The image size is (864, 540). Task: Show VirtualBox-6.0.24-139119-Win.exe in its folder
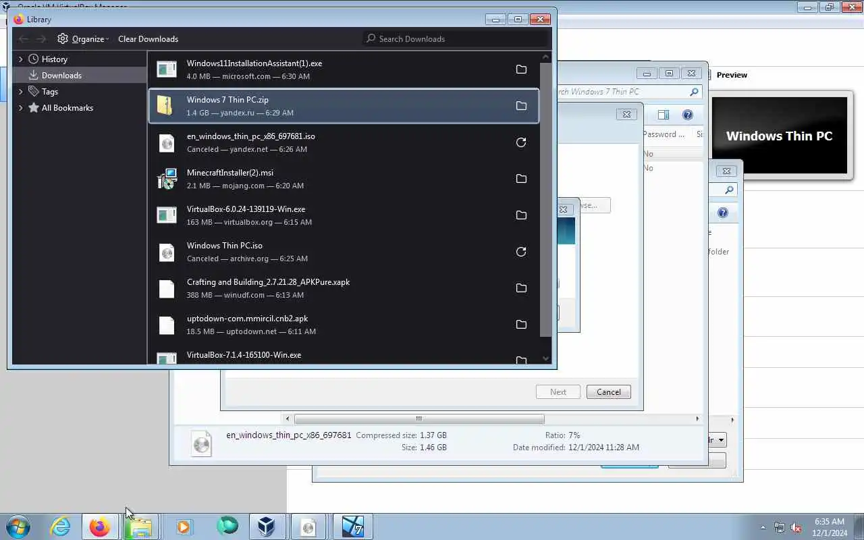(521, 215)
